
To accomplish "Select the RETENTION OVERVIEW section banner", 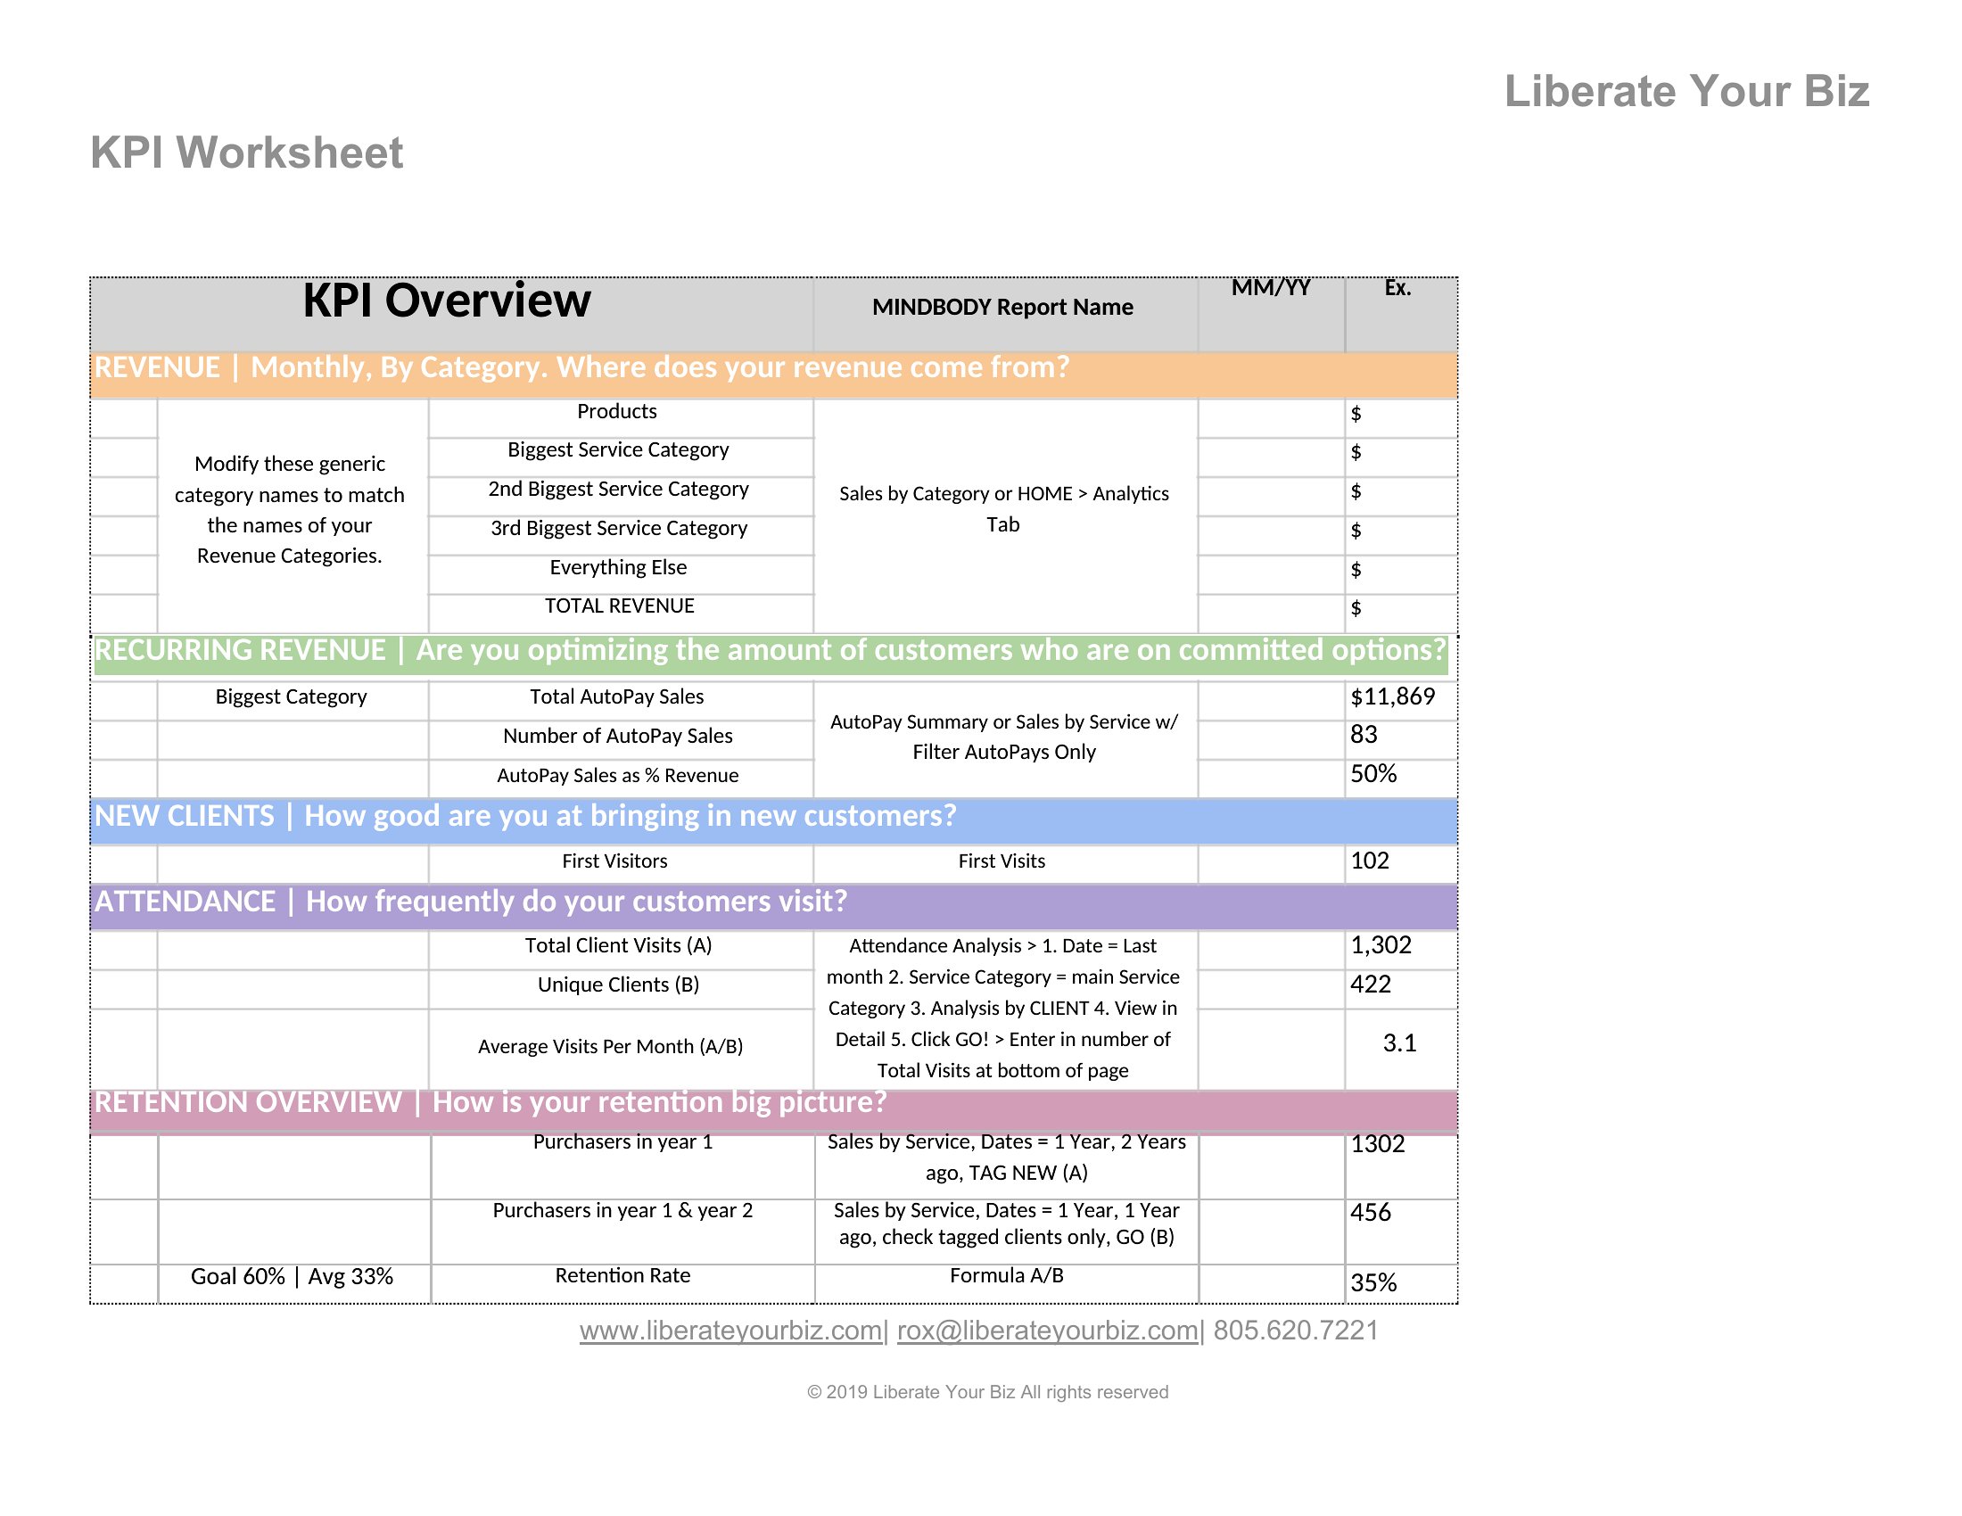I will tap(772, 1112).
